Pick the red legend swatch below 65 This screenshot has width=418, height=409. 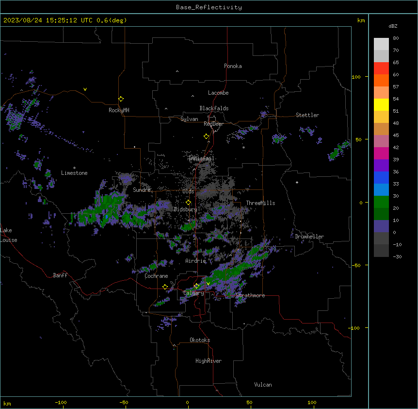[381, 68]
